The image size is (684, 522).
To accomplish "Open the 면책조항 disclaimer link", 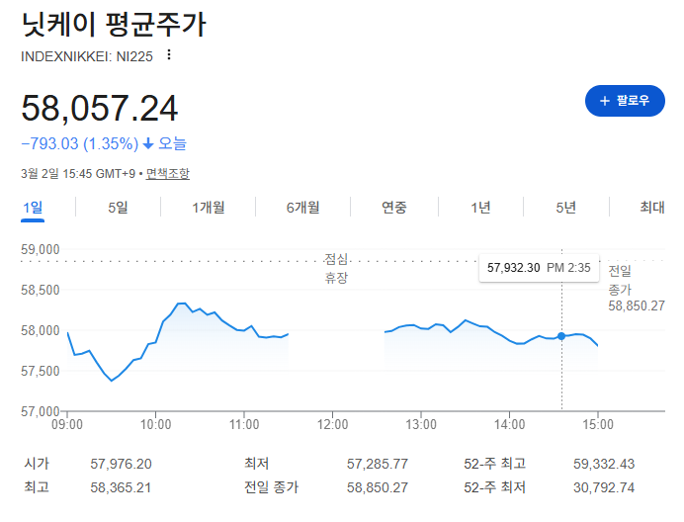I will (167, 174).
